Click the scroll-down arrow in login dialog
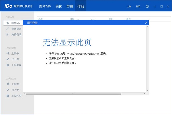The height and width of the screenshot is (115, 172). tap(147, 90)
